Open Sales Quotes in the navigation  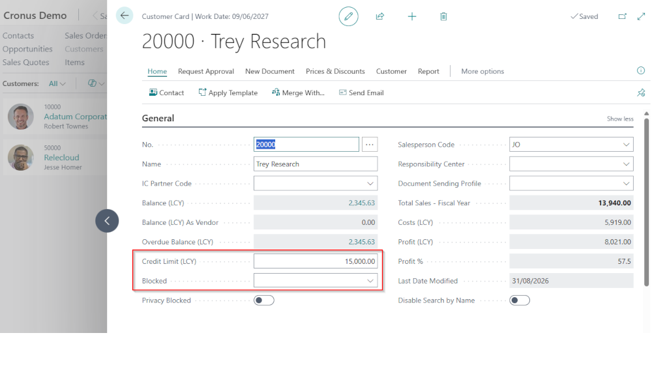click(26, 63)
